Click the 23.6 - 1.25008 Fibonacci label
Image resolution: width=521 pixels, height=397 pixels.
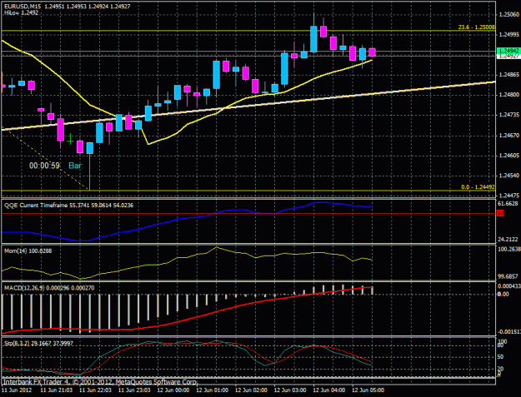pos(477,27)
